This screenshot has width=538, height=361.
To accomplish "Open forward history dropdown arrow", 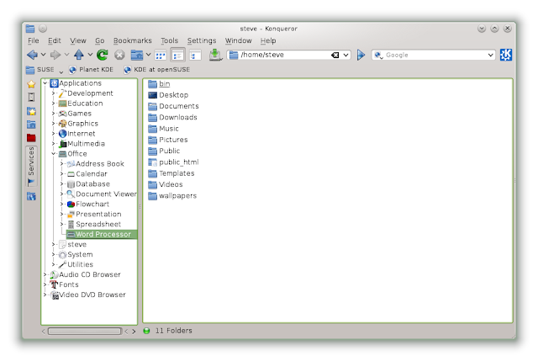I will 66,55.
